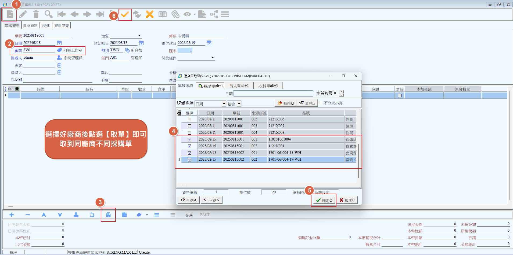513x255 pixels.
Task: Click 不選N deselect all button
Action: pyautogui.click(x=211, y=200)
